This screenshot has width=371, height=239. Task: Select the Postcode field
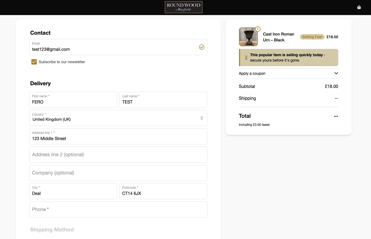tap(163, 193)
